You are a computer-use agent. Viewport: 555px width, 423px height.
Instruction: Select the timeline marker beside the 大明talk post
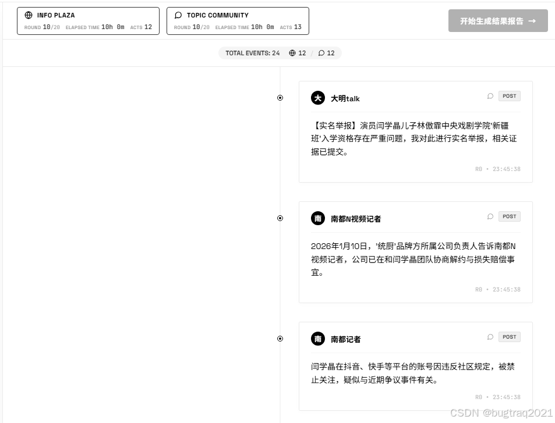coord(280,98)
